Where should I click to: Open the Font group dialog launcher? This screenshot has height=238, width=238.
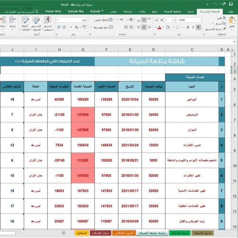click(155, 34)
